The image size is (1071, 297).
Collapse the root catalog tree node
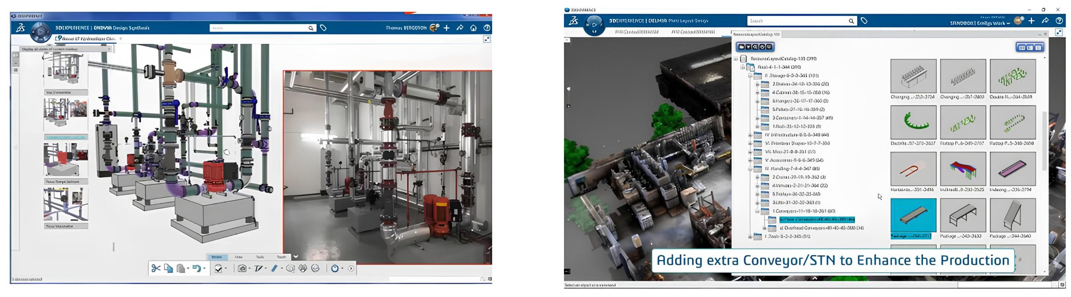tap(736, 59)
